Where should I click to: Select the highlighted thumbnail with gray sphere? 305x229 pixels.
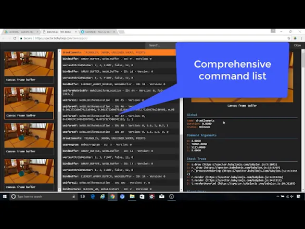tap(29, 103)
